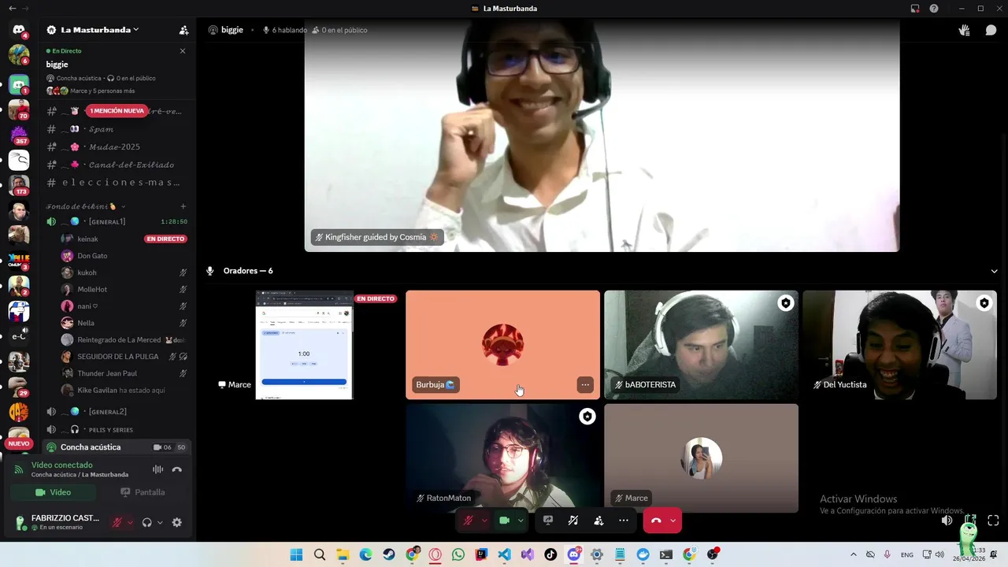Open Visual Studio Code from the taskbar
Screen dimensions: 1008x567
pos(504,554)
